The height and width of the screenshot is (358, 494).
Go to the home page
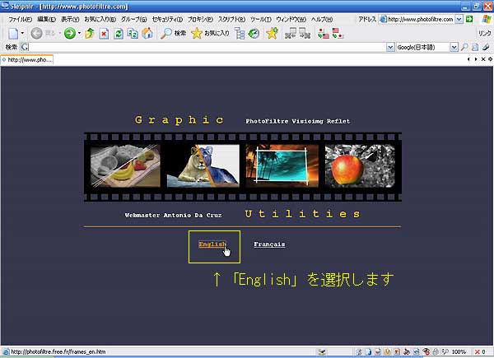point(147,33)
